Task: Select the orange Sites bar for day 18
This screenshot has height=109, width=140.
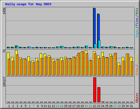Action: tap(79, 64)
